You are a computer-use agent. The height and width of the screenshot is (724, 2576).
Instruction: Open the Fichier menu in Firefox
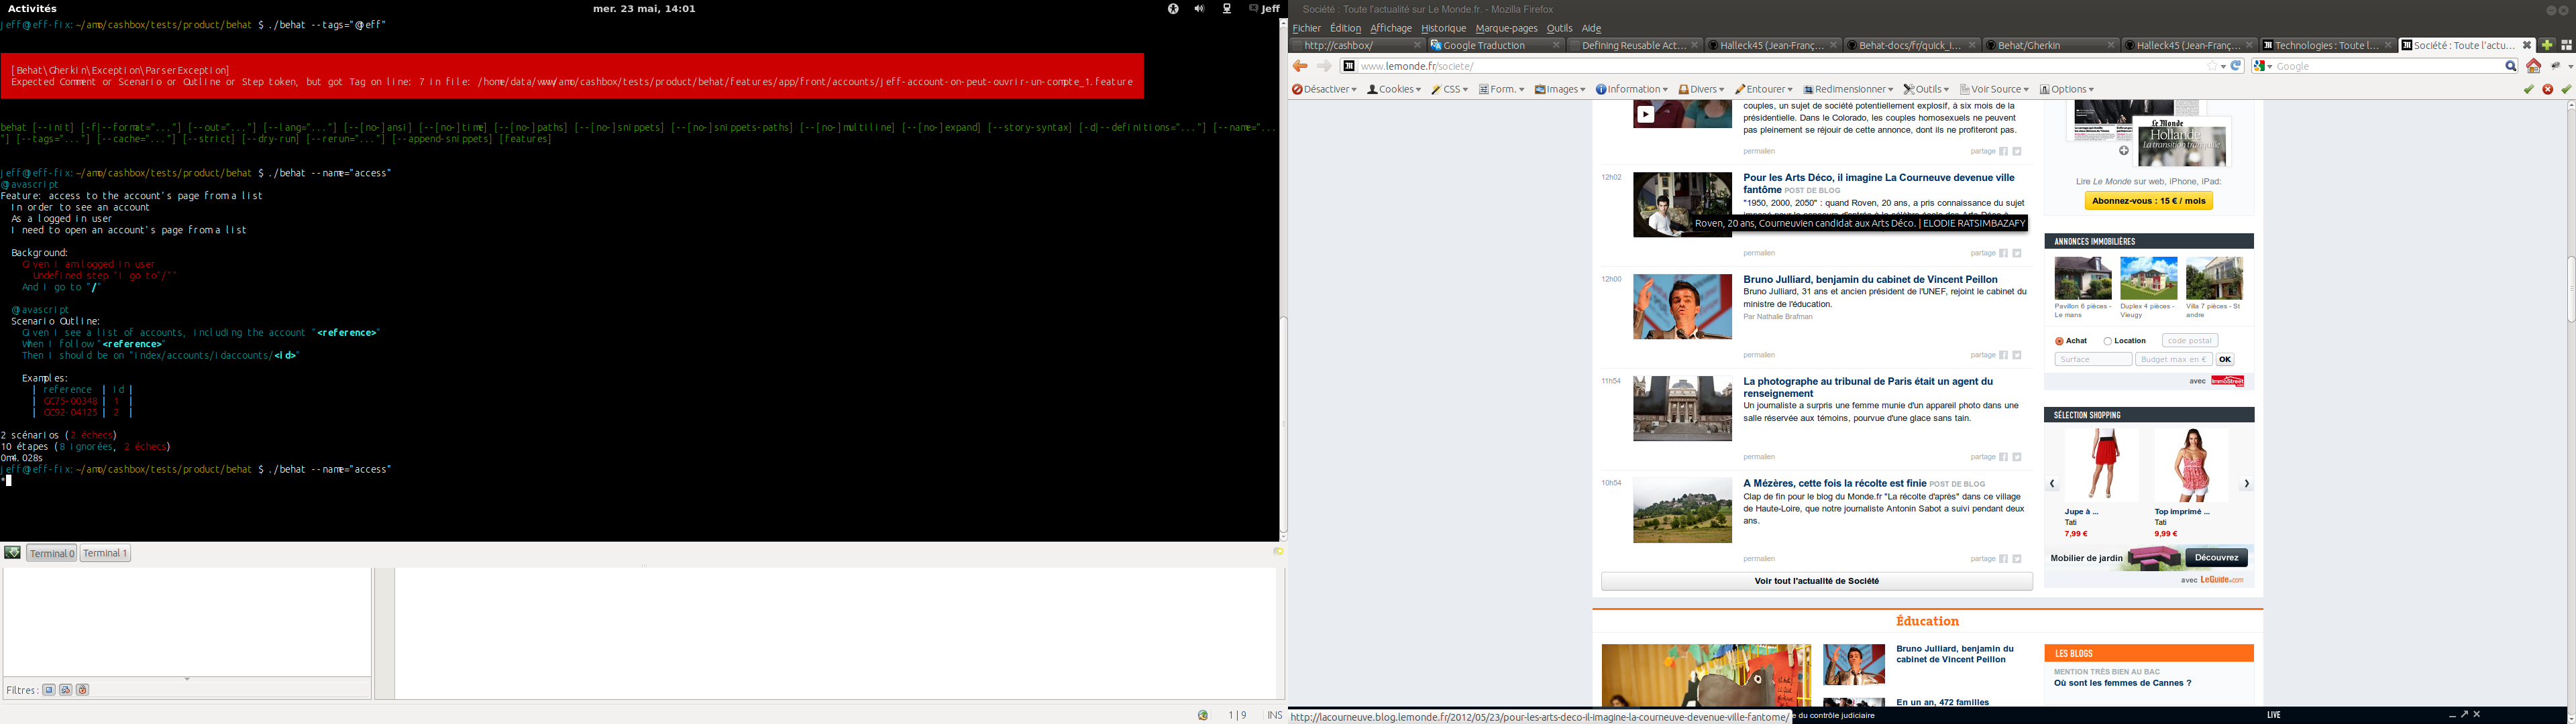pyautogui.click(x=1306, y=28)
